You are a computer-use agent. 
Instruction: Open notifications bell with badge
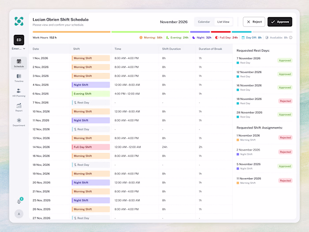point(19,201)
